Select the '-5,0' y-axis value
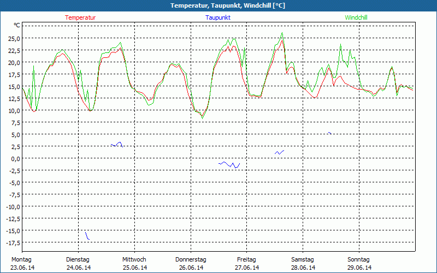 coord(15,183)
